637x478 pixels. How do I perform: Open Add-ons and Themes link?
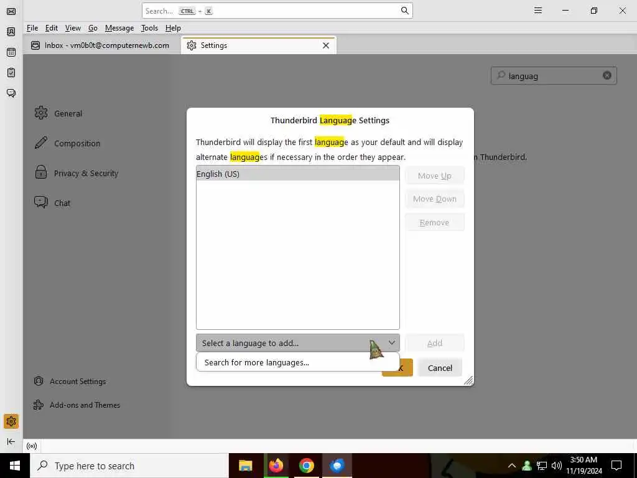(x=77, y=405)
